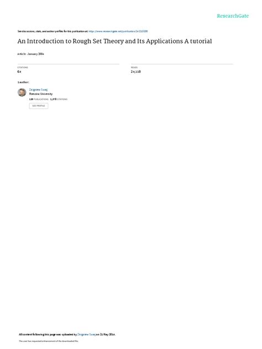Click the author's 1,2xx citations count

(59, 99)
